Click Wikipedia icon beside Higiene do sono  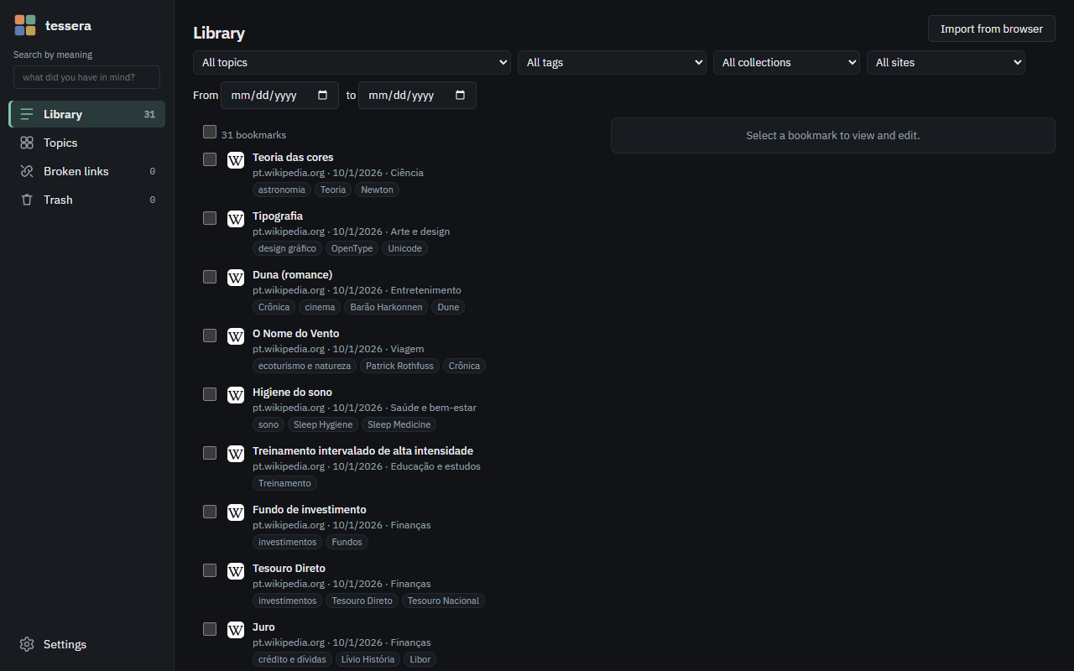236,394
